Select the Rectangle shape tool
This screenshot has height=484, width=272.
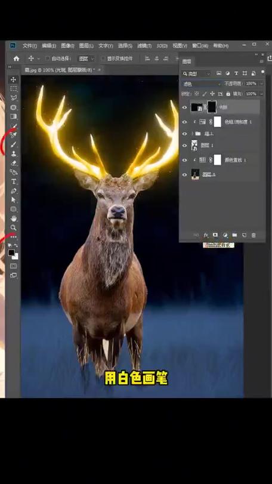click(x=13, y=209)
